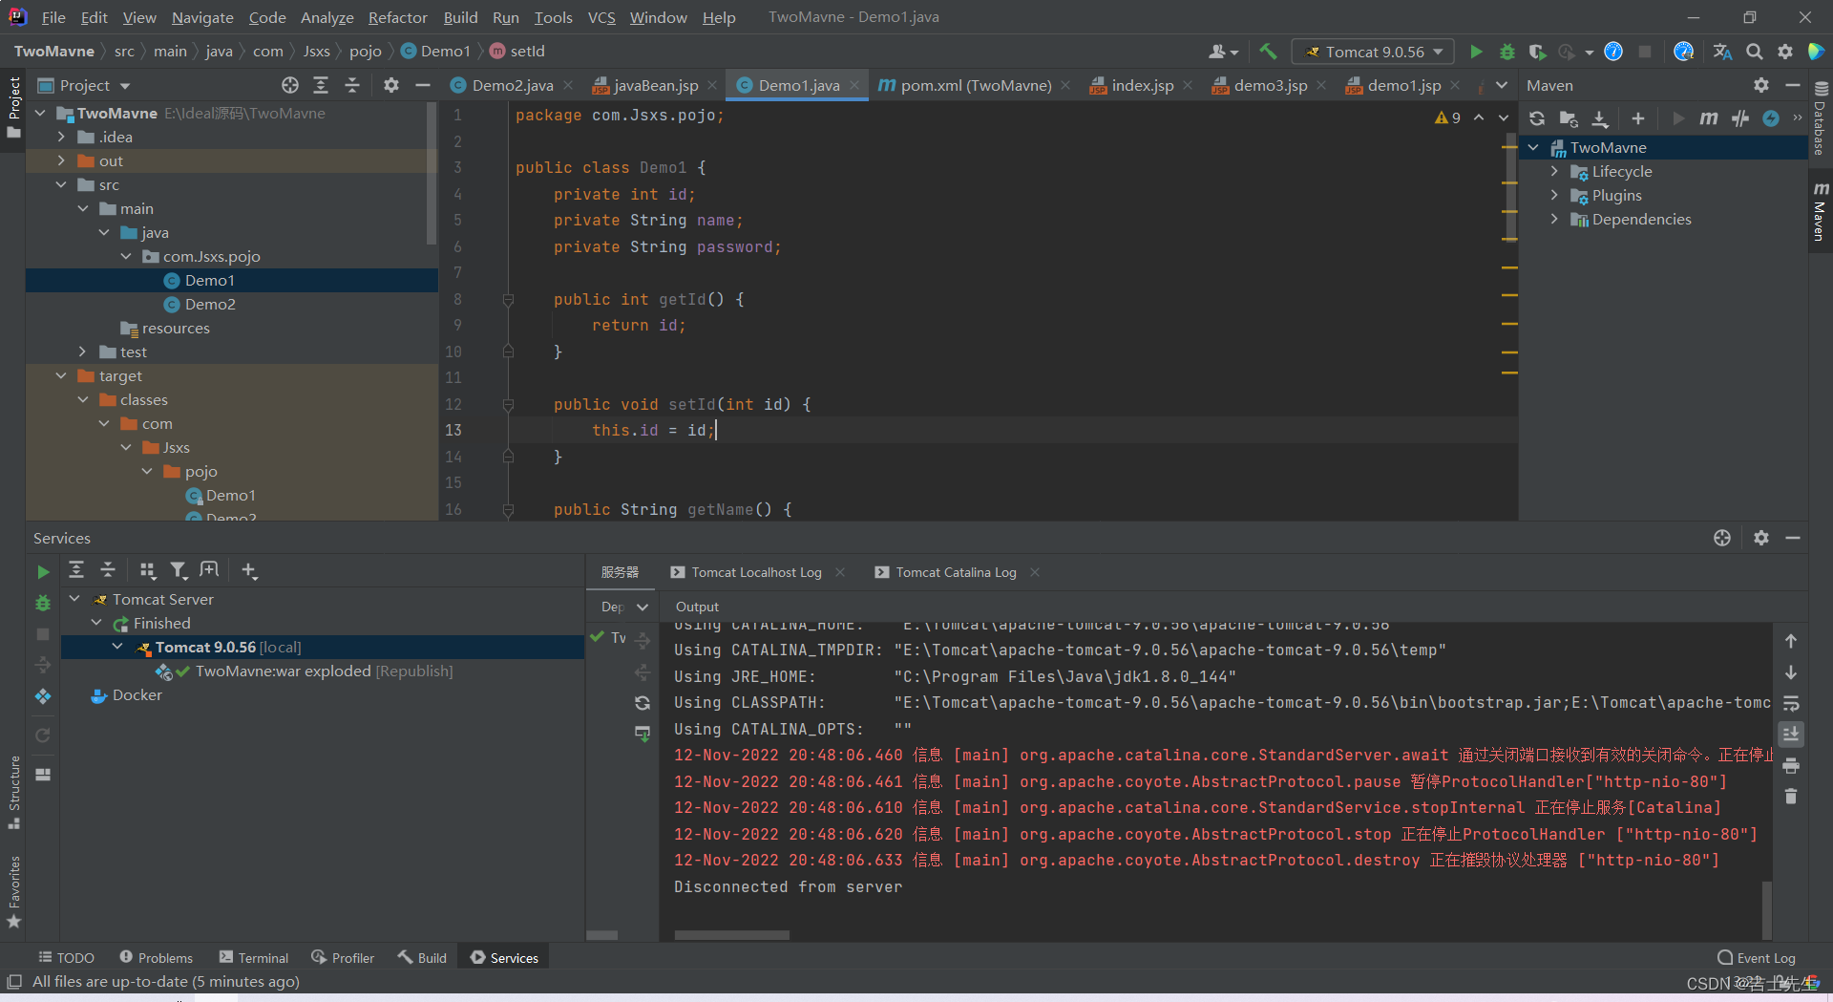
Task: Expand the .idea folder
Action: (62, 137)
